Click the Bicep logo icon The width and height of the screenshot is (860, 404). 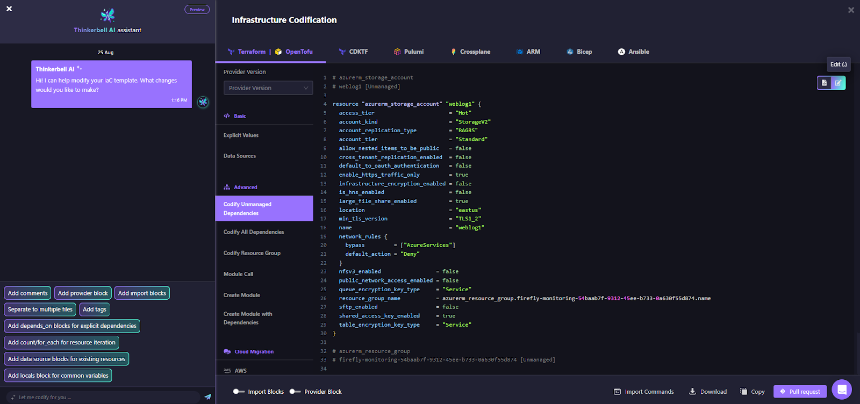tap(570, 52)
